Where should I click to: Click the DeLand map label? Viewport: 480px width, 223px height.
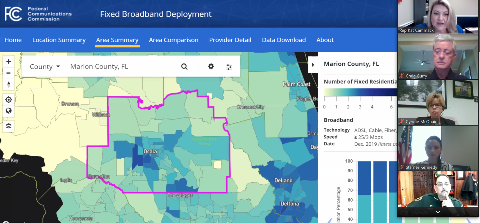point(283,180)
